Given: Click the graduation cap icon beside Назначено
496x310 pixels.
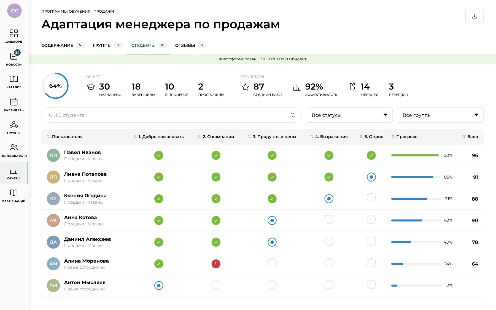Looking at the screenshot, I should [x=91, y=87].
